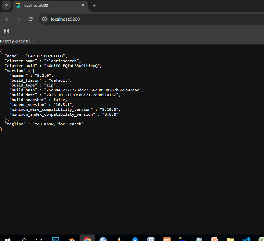Select the localhost:9200 browser tab
264x241 pixels.
point(51,6)
